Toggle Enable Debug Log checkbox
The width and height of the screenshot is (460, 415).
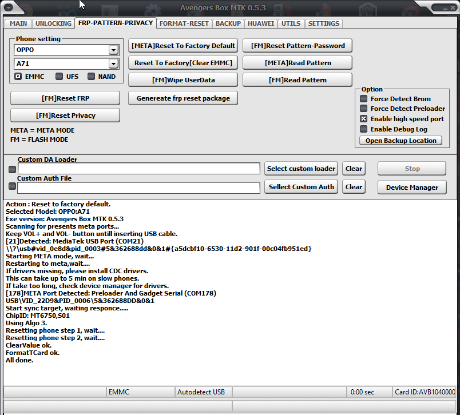point(363,129)
